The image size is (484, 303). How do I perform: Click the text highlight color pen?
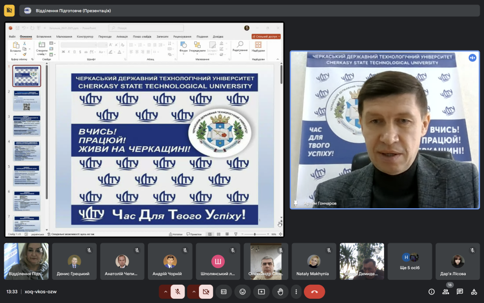tap(110, 52)
